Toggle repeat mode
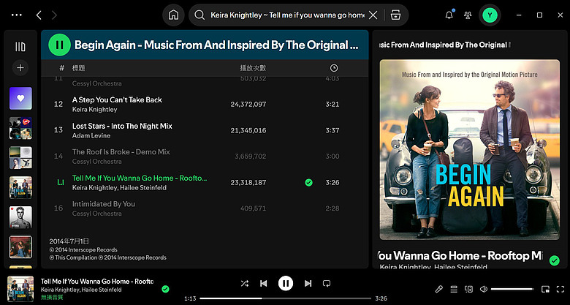The image size is (570, 305). (327, 283)
